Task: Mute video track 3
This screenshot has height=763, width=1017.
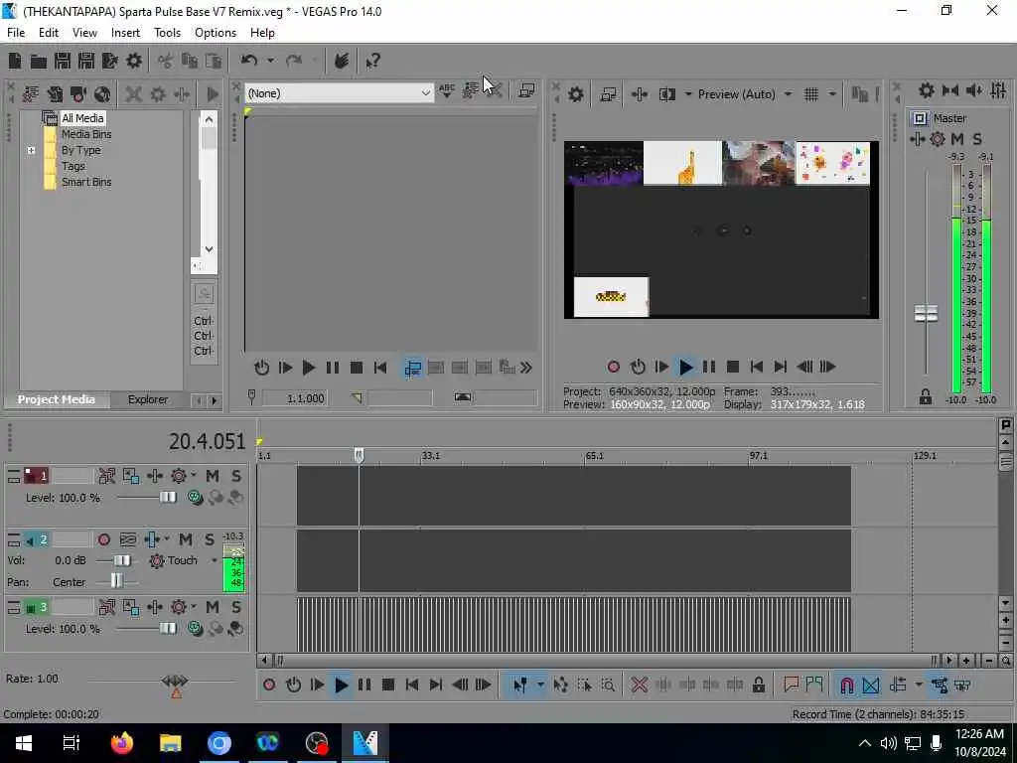Action: point(213,607)
